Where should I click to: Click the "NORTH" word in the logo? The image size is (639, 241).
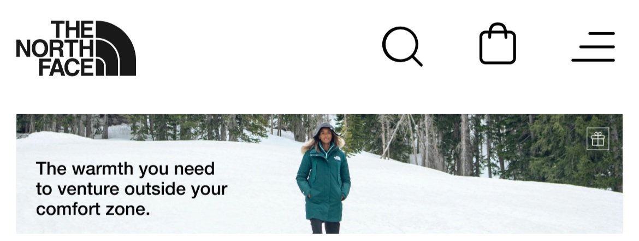(55, 49)
